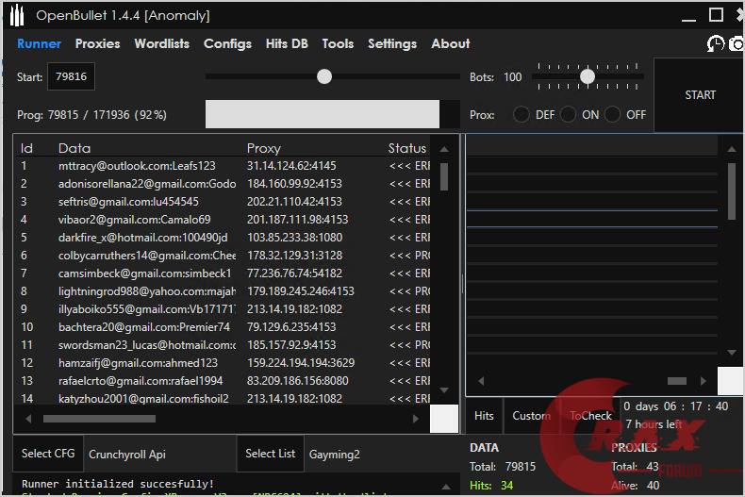Click the hits panel vertical scrollbar thumb
Viewport: 745px width, 497px height.
click(x=732, y=191)
